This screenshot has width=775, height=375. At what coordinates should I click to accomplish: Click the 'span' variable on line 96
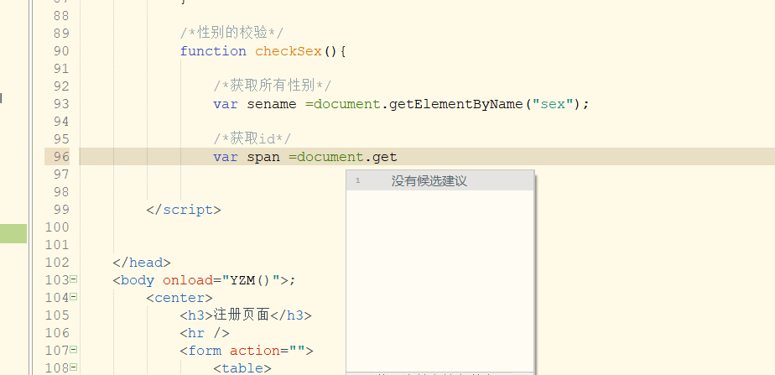coord(263,157)
